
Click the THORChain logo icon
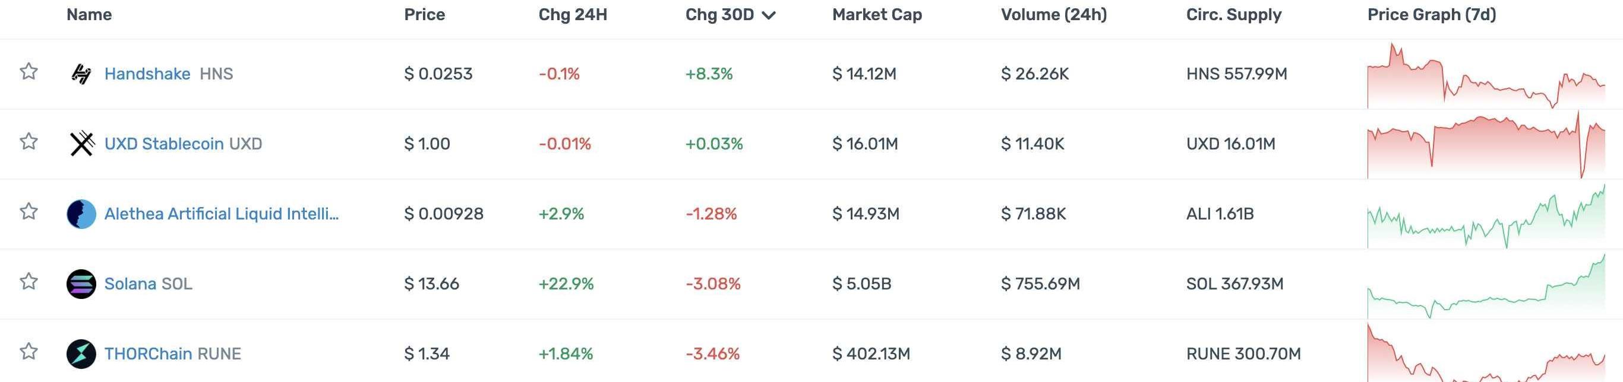[81, 354]
